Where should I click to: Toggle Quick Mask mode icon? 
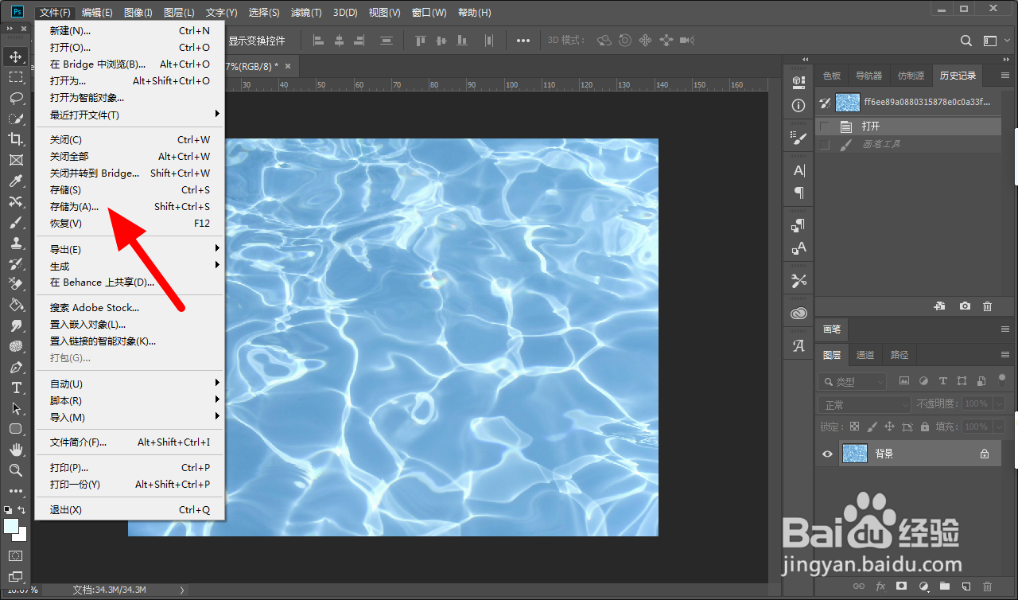point(15,555)
